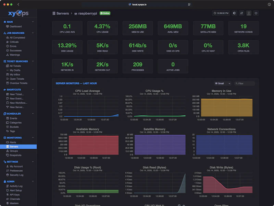Image resolution: width=274 pixels, height=206 pixels.
Task: Open Dashboard in the sidebar
Action: point(15,26)
